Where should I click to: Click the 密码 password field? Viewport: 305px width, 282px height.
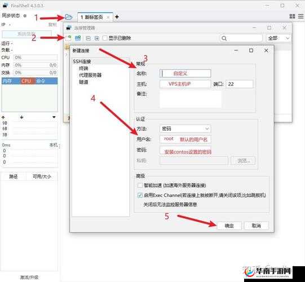tap(185, 151)
